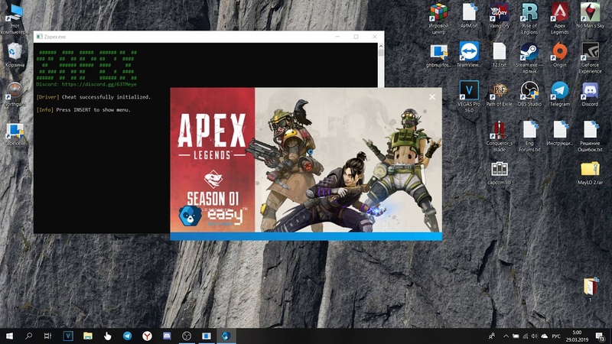Launch Vainglory from the desktop
The width and height of the screenshot is (612, 344).
tap(500, 15)
